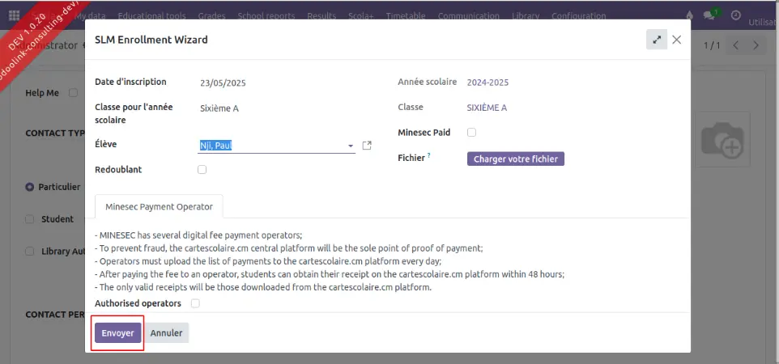
Task: Open the chat messages icon in navbar
Action: (x=710, y=15)
